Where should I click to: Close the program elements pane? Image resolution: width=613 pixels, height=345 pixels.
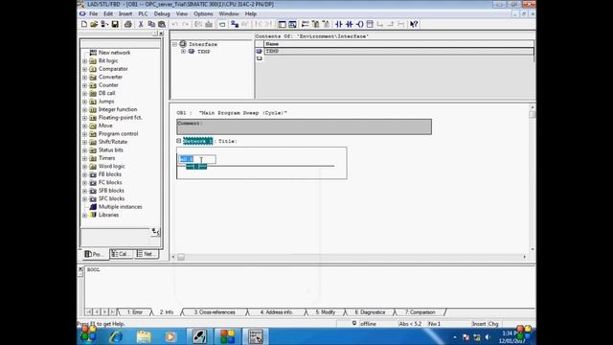(x=162, y=34)
